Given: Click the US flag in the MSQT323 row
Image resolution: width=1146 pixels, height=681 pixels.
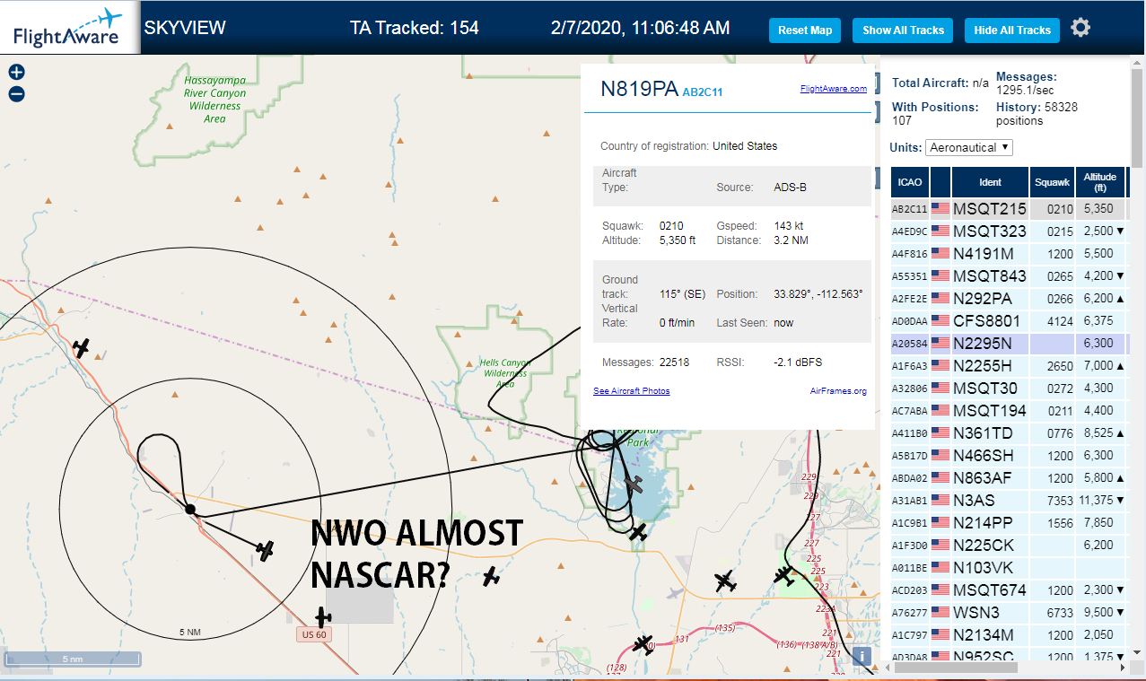Looking at the screenshot, I should click(940, 231).
